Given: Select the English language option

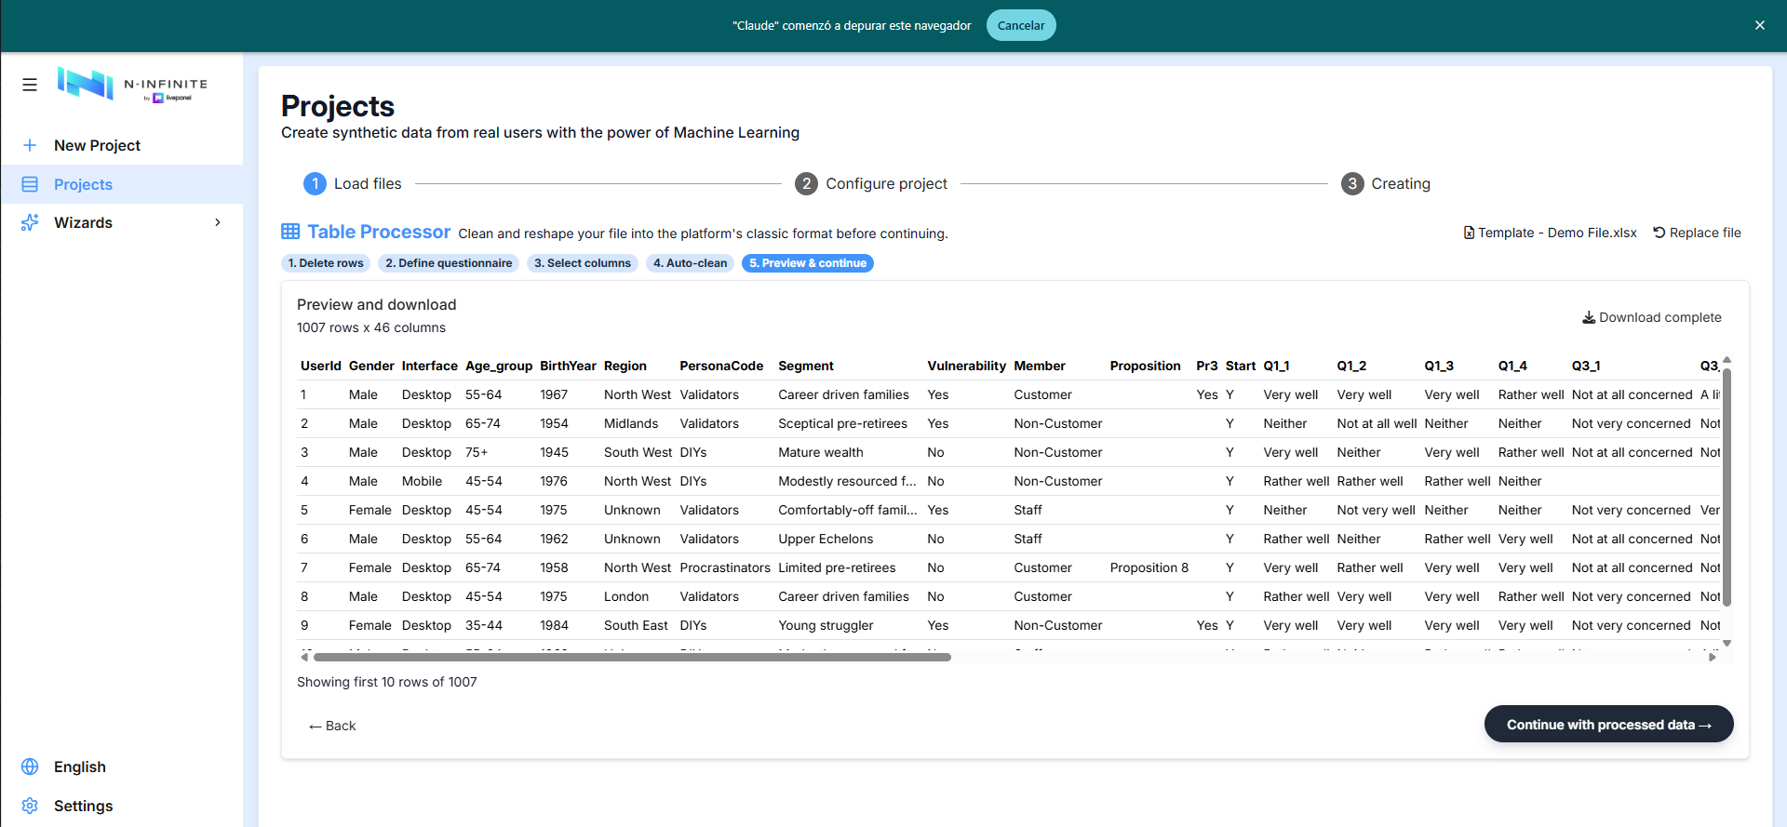Looking at the screenshot, I should (x=80, y=767).
